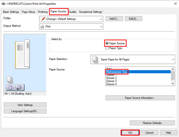
Task: Select Auto in Paper Source list
Action: pos(138,68)
